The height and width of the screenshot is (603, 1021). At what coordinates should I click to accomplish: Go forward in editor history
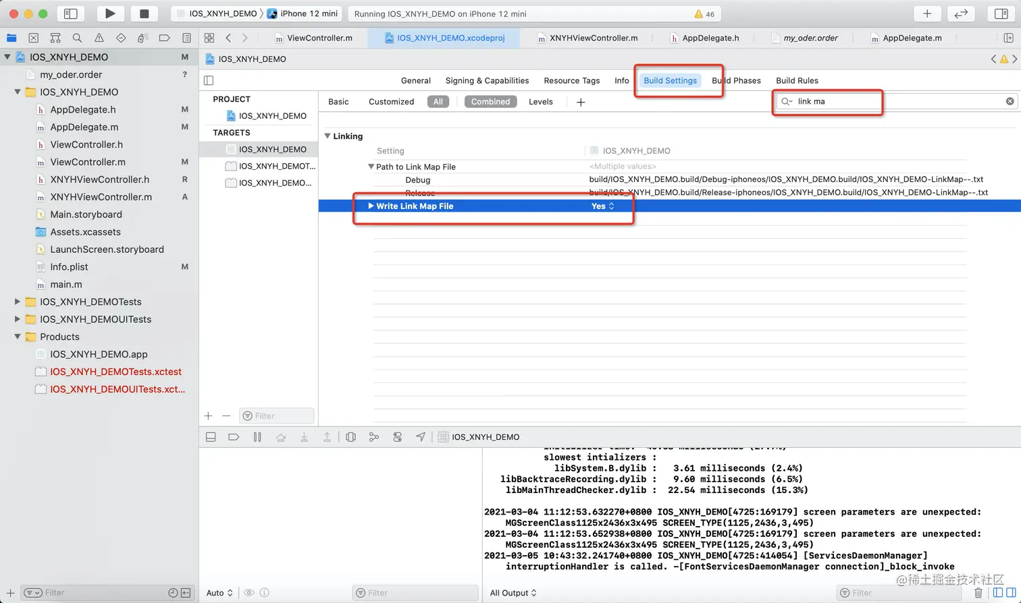coord(244,38)
